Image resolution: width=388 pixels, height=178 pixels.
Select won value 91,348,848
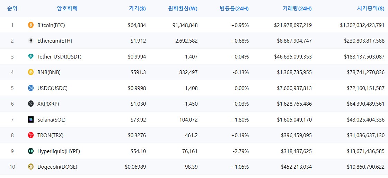[186, 25]
